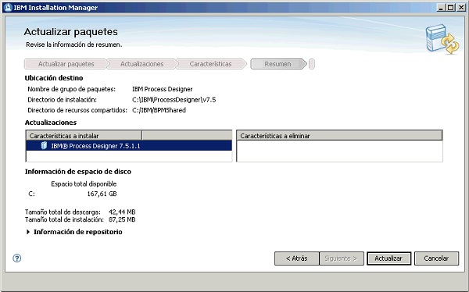Screen dimensions: 469x292
Task: Maximize the Installation Manager window
Action: click(x=451, y=8)
